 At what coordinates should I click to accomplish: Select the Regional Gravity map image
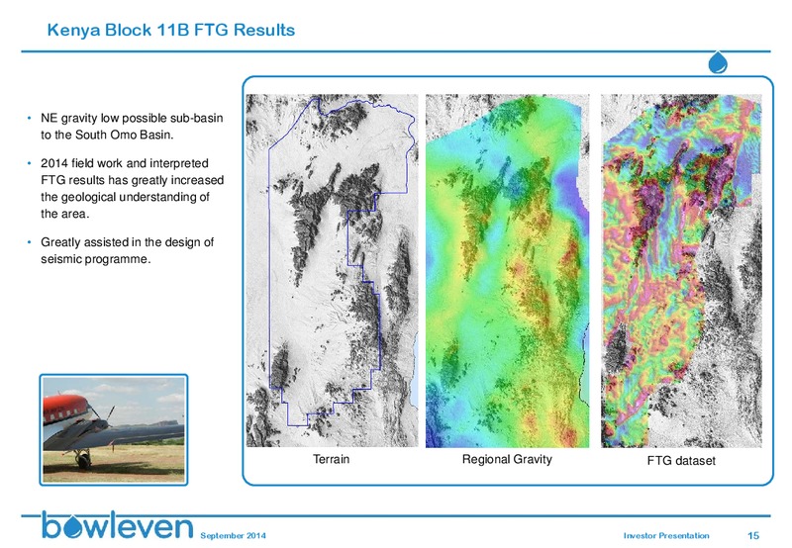[507, 271]
